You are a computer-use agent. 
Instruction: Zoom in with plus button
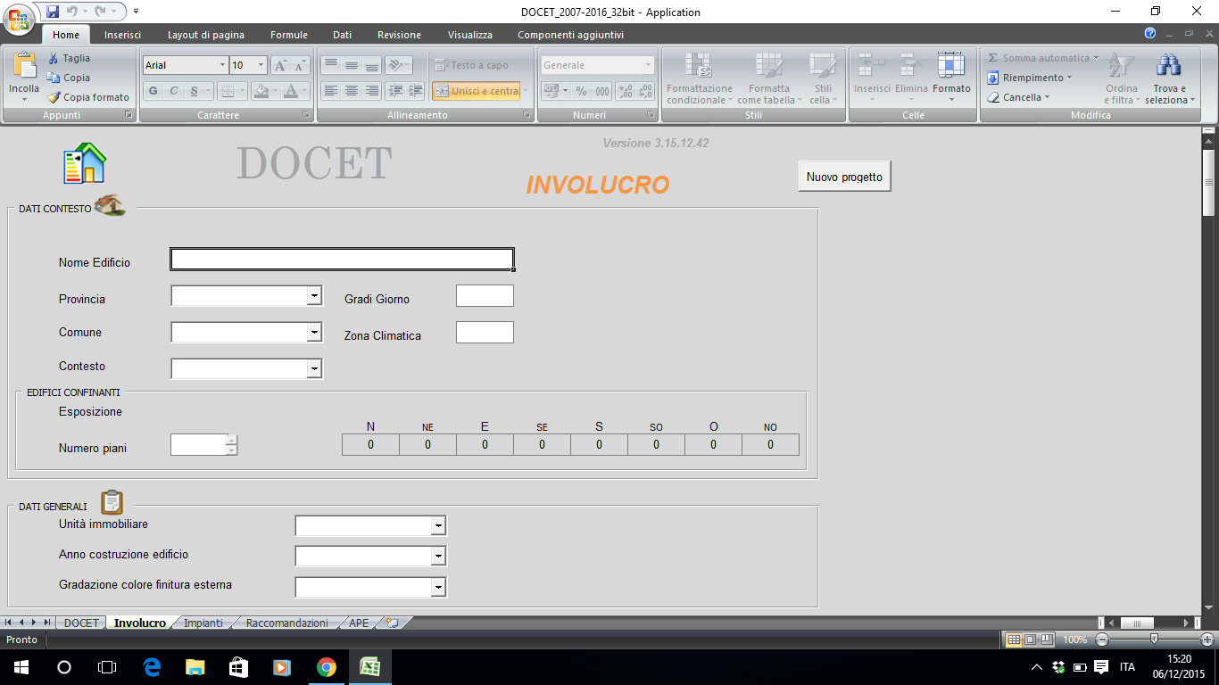click(1207, 640)
